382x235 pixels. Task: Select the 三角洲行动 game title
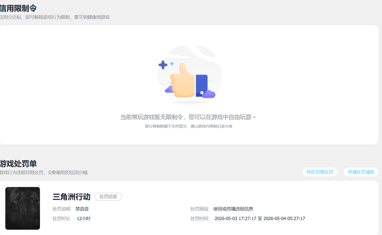click(71, 197)
